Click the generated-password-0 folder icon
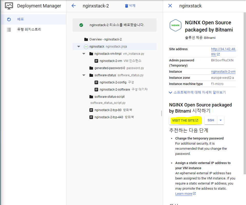 91,68
